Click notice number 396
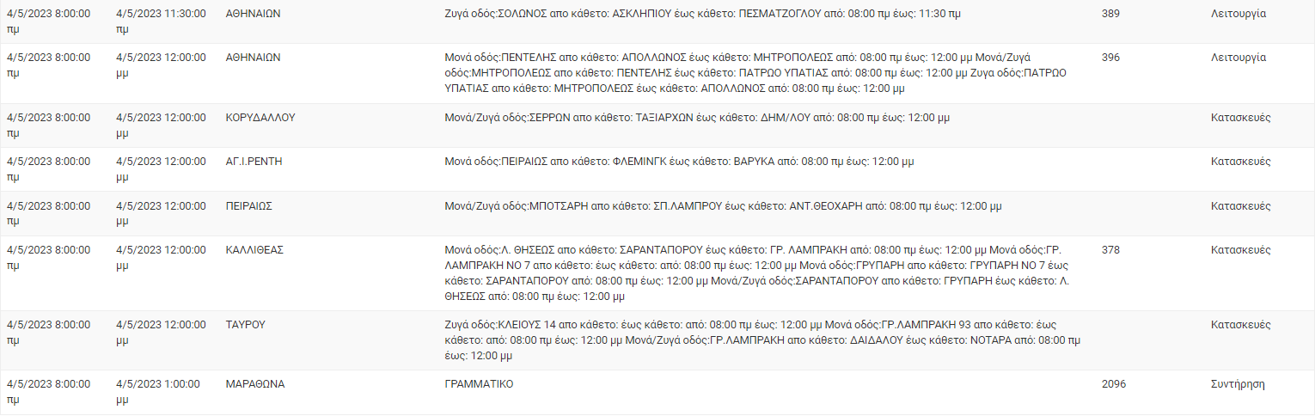This screenshot has height=416, width=1315. pyautogui.click(x=1110, y=58)
